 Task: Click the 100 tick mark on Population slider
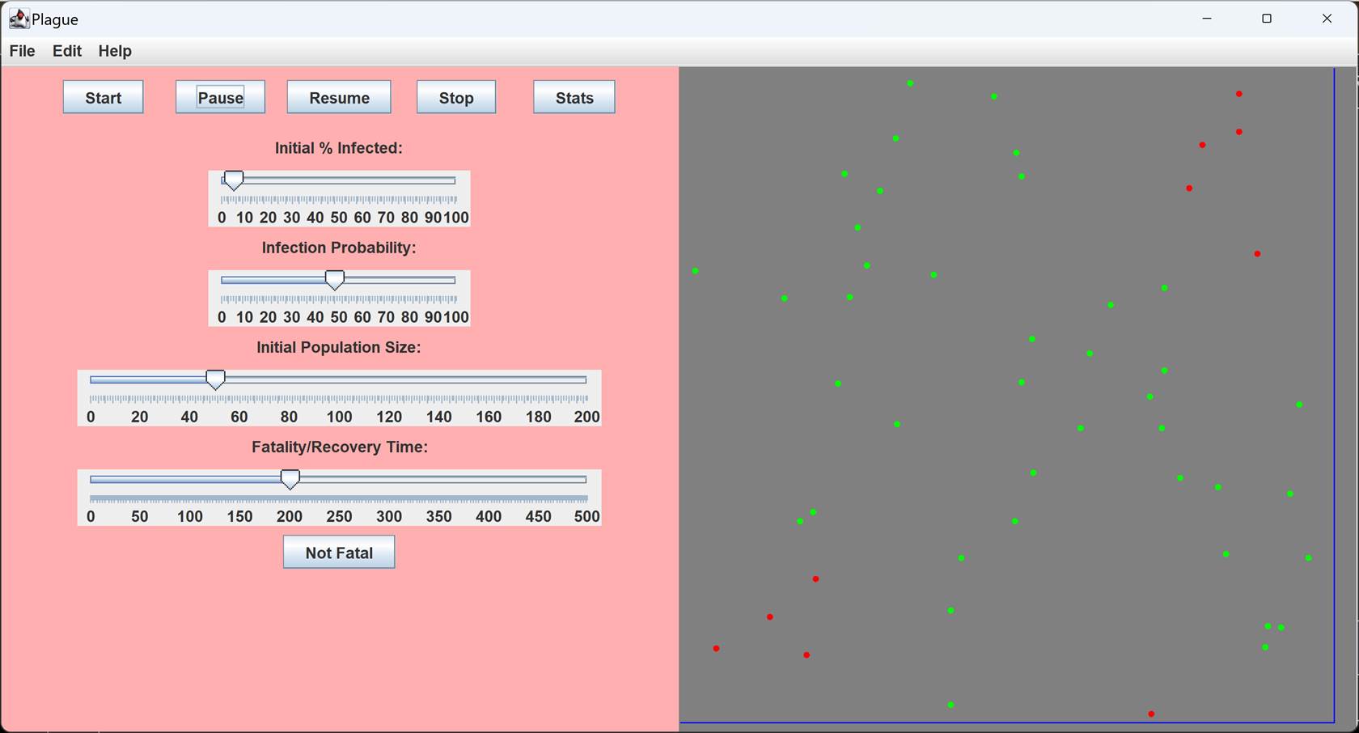[x=339, y=417]
